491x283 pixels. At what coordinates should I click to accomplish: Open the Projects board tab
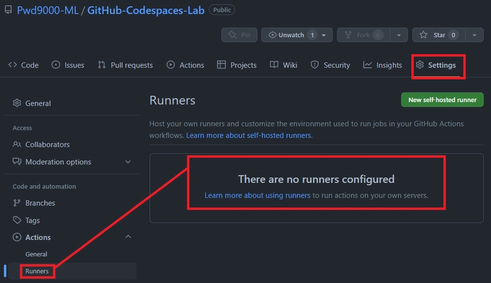237,65
